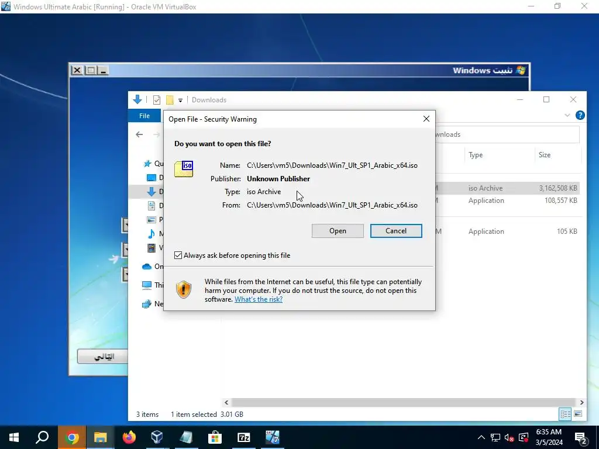The width and height of the screenshot is (599, 449).
Task: Click the new folder quick access icon
Action: point(170,100)
